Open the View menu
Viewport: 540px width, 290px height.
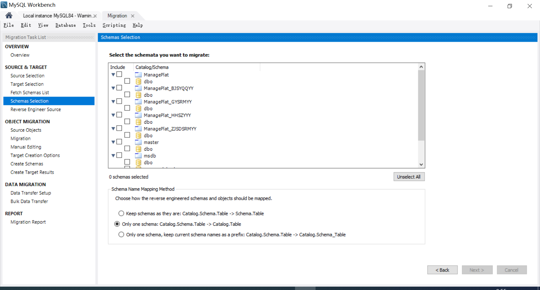click(x=43, y=25)
